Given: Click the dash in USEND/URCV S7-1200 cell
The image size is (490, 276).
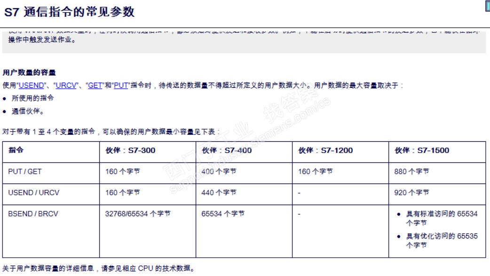Looking at the screenshot, I should coord(299,193).
